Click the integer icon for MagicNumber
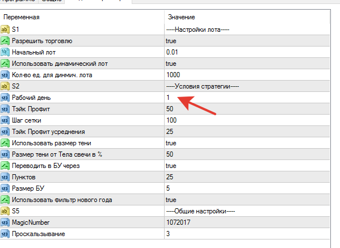Screen dimensions: 340x248 tap(5, 222)
